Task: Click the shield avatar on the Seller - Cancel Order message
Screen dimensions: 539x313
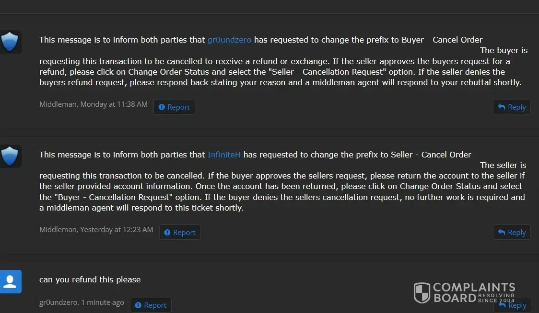Action: (10, 156)
